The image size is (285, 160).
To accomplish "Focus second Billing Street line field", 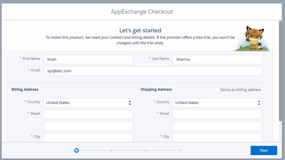I will pyautogui.click(x=88, y=126).
